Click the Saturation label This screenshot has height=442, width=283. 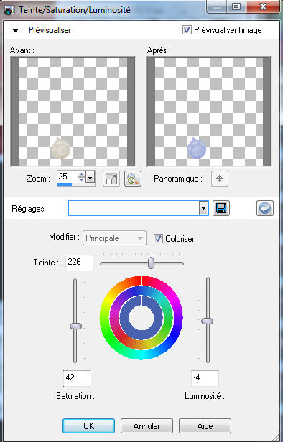[75, 396]
